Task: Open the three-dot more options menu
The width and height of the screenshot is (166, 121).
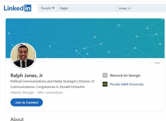Action: point(157,63)
